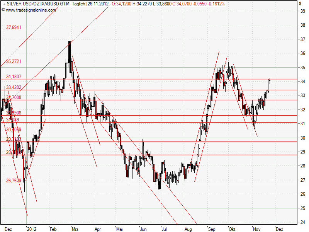309x232 pixels.
Task: Click the Mrz month label on the time axis
Action: point(74,229)
